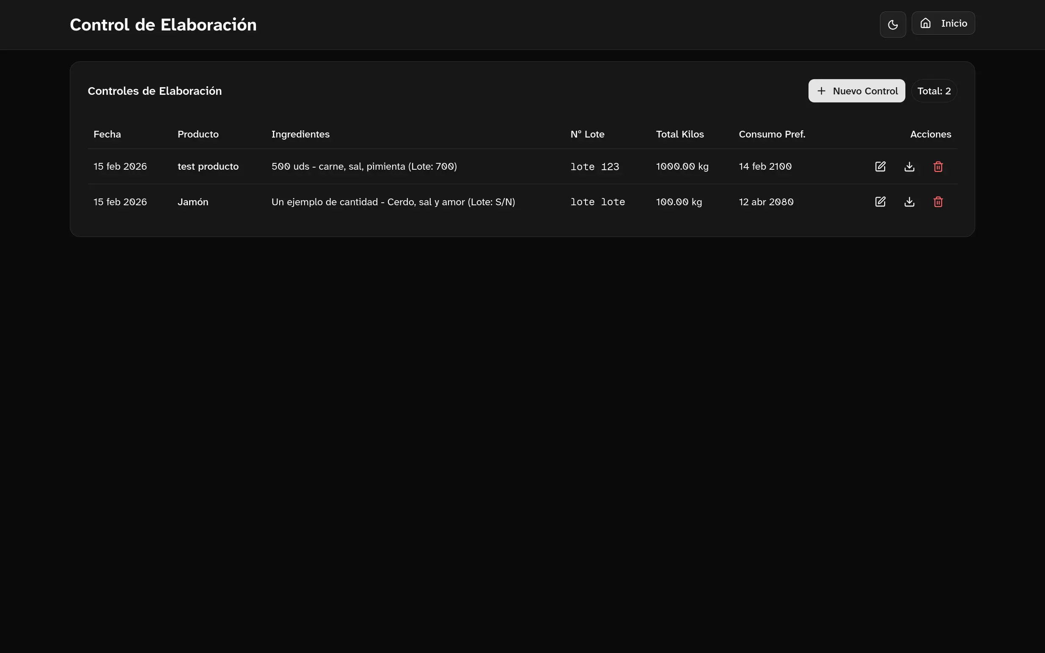Click the 15 feb 2026 date in the test producto row
Viewport: 1045px width, 653px height.
pos(120,166)
